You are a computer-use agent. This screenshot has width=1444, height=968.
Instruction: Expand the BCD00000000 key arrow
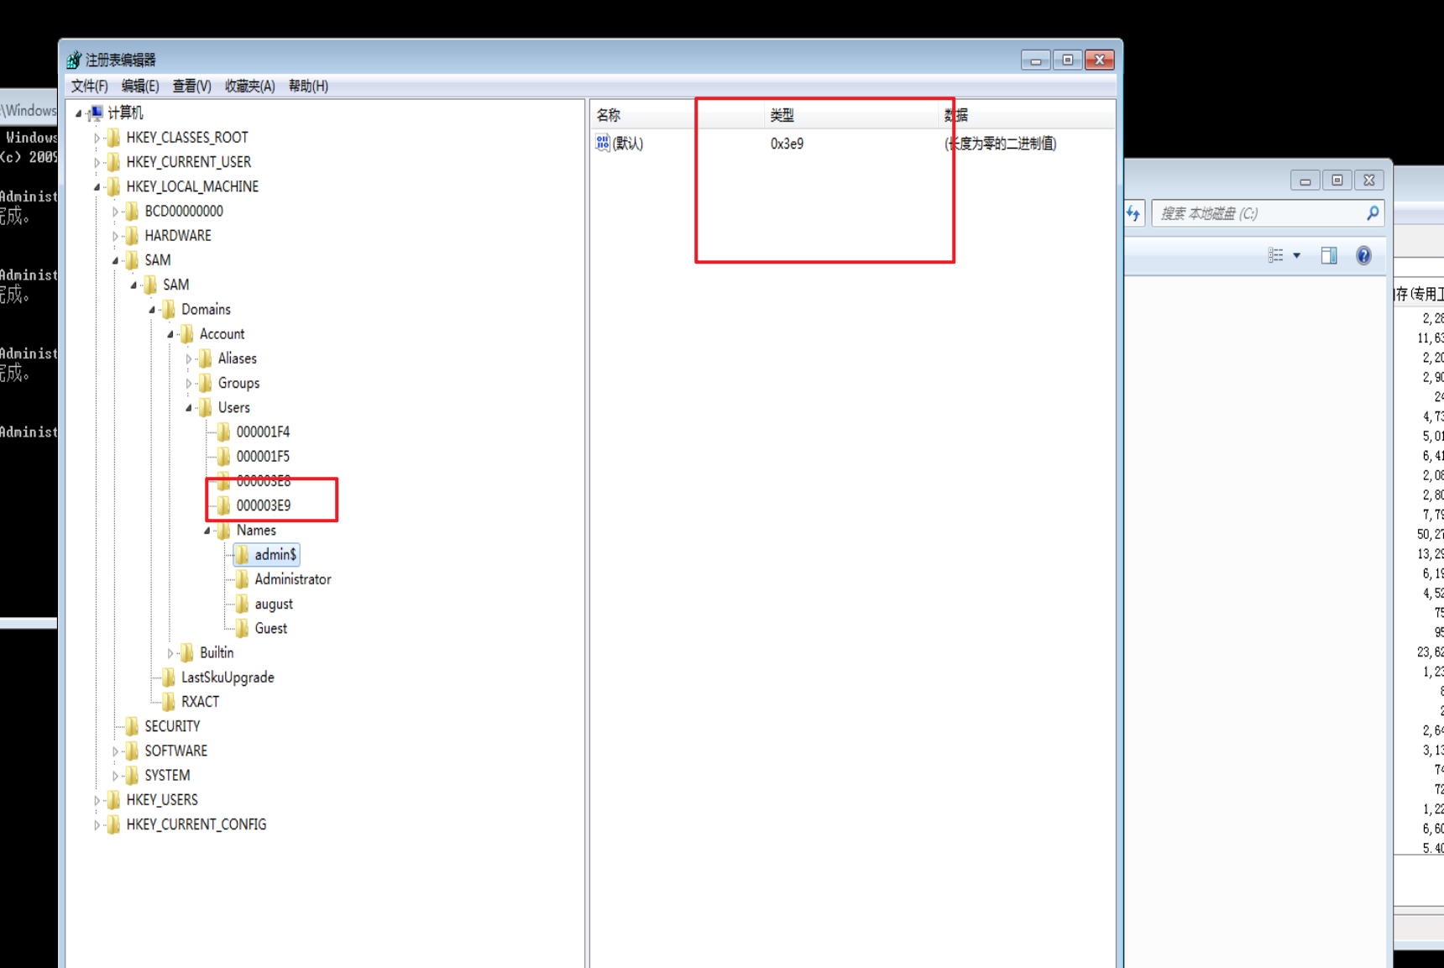116,212
